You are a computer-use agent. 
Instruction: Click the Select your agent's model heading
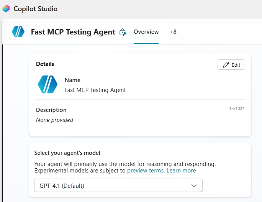[x=67, y=153]
